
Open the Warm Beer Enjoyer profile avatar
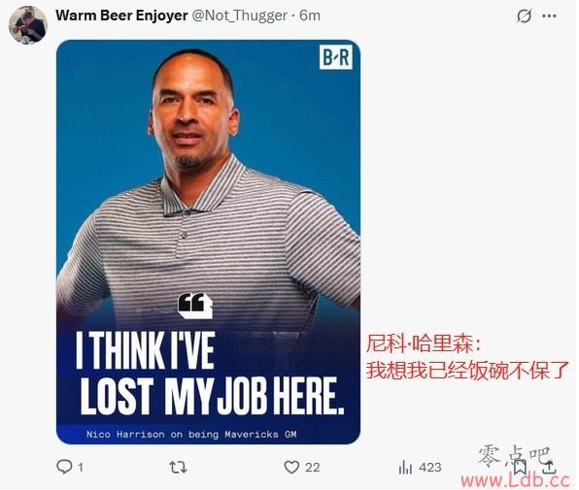tap(28, 25)
